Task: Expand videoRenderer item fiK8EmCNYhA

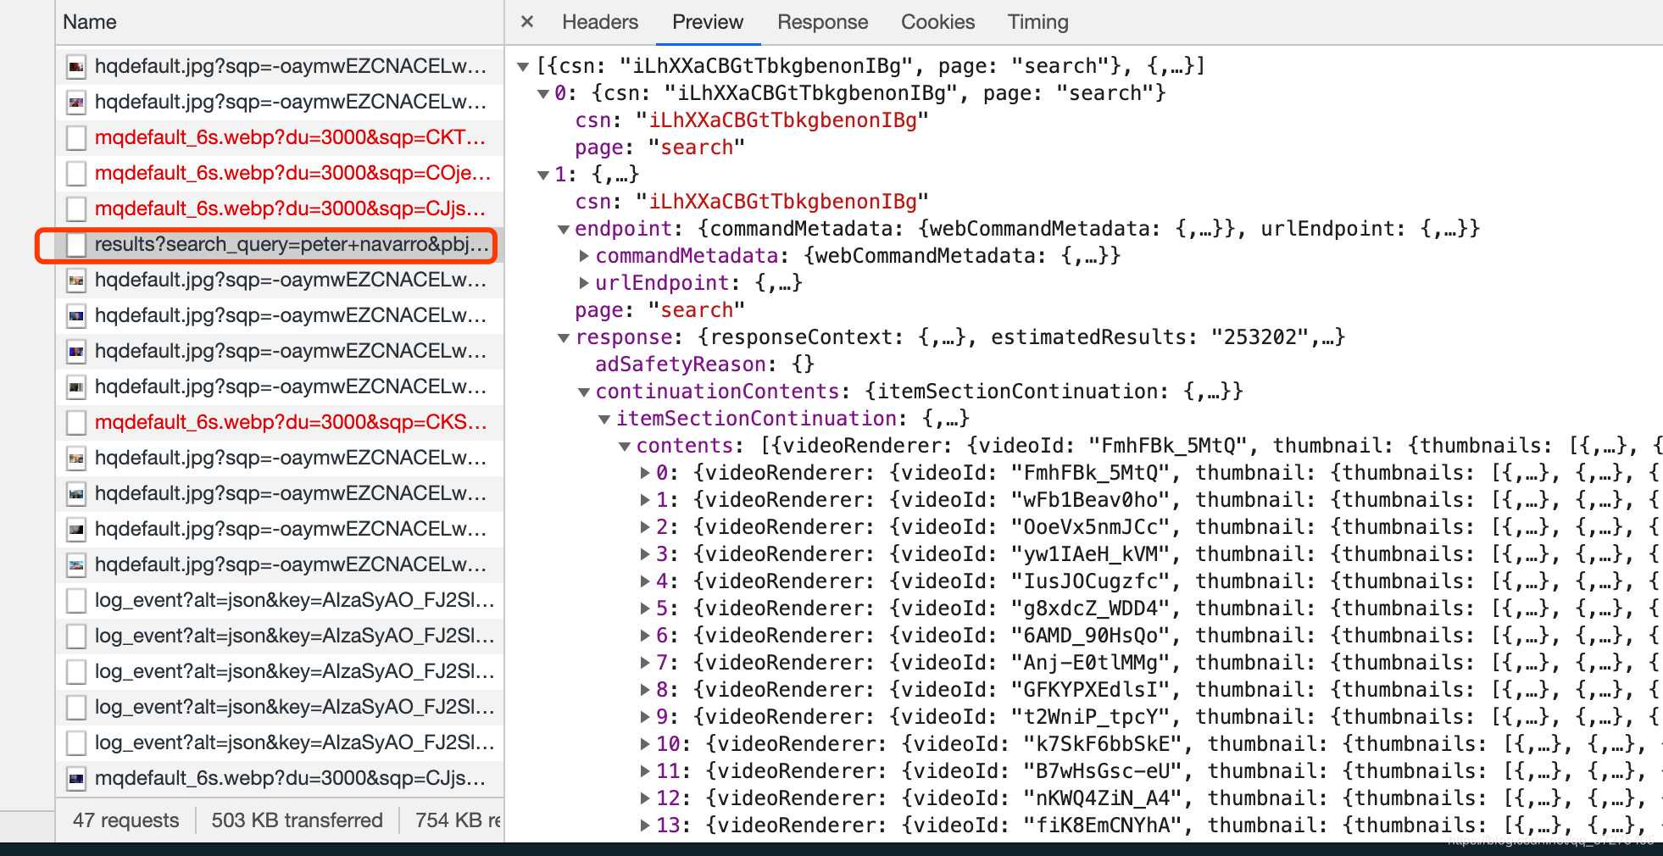Action: click(x=645, y=825)
